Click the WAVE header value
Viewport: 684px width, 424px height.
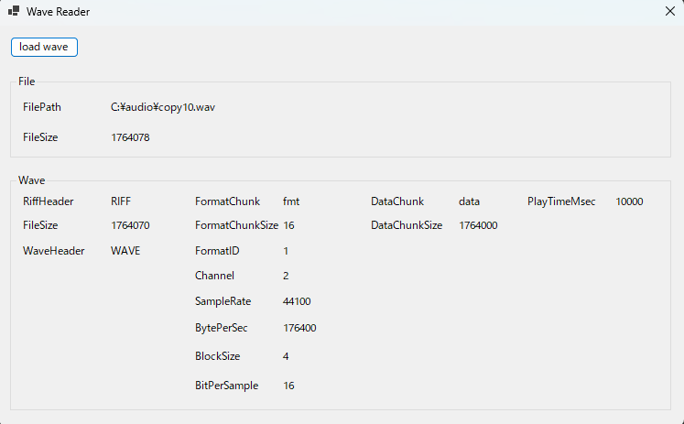click(x=125, y=250)
